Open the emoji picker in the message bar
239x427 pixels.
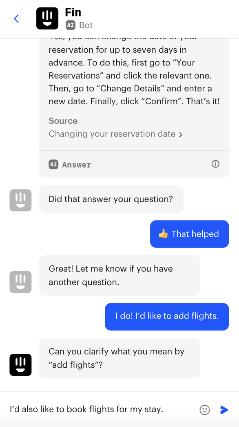pos(205,410)
